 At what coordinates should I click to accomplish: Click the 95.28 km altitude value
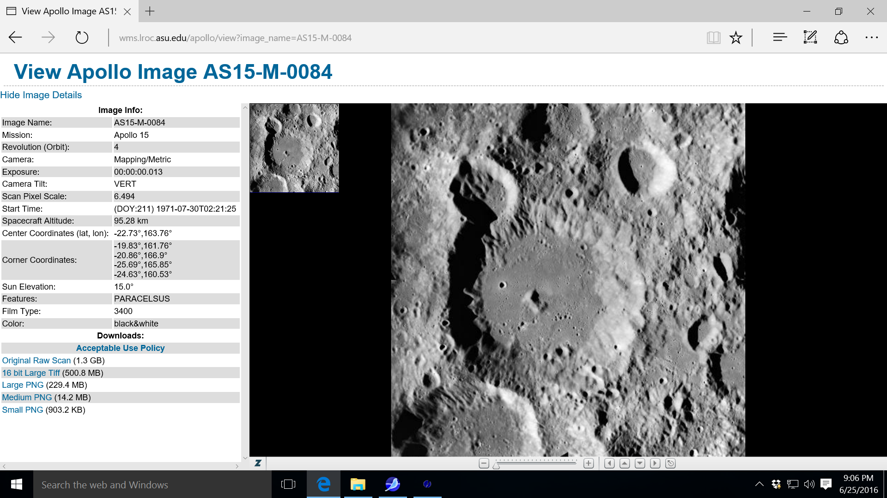tap(131, 221)
